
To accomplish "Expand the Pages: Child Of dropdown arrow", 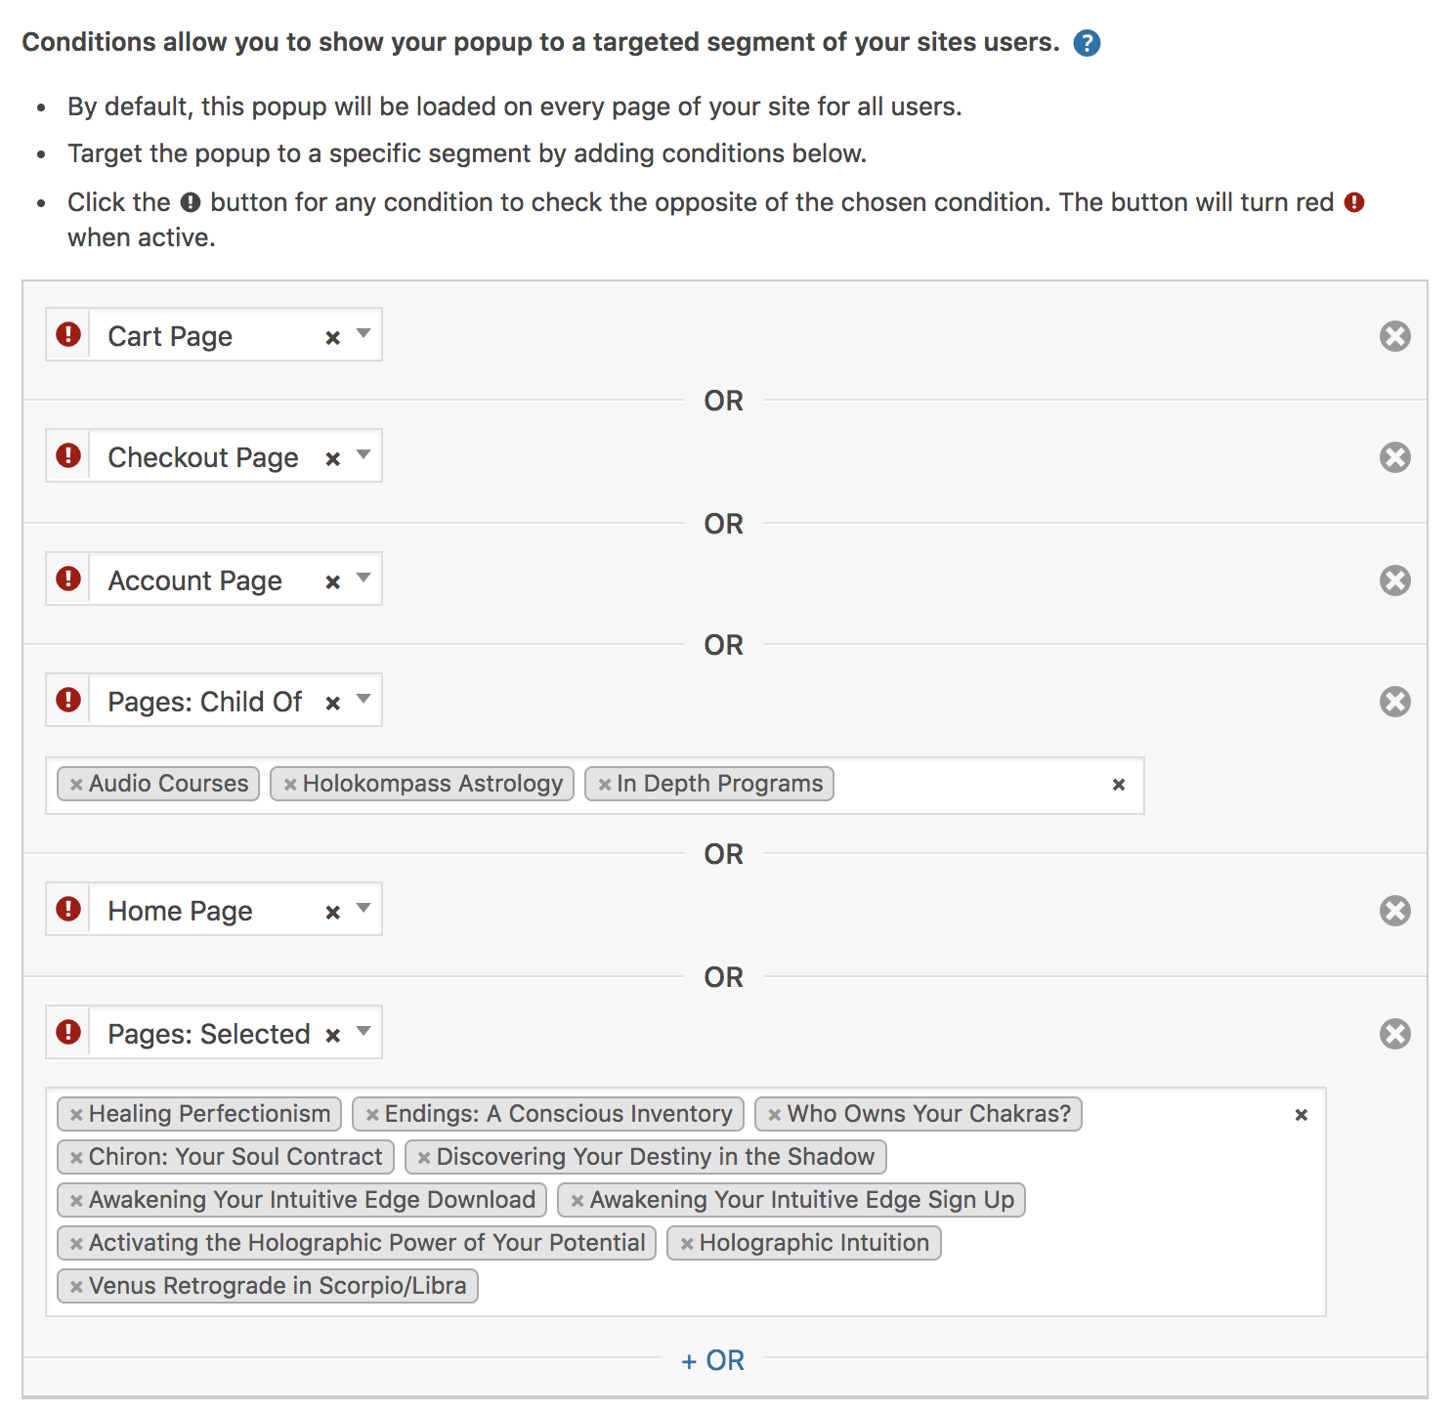I will [x=363, y=700].
